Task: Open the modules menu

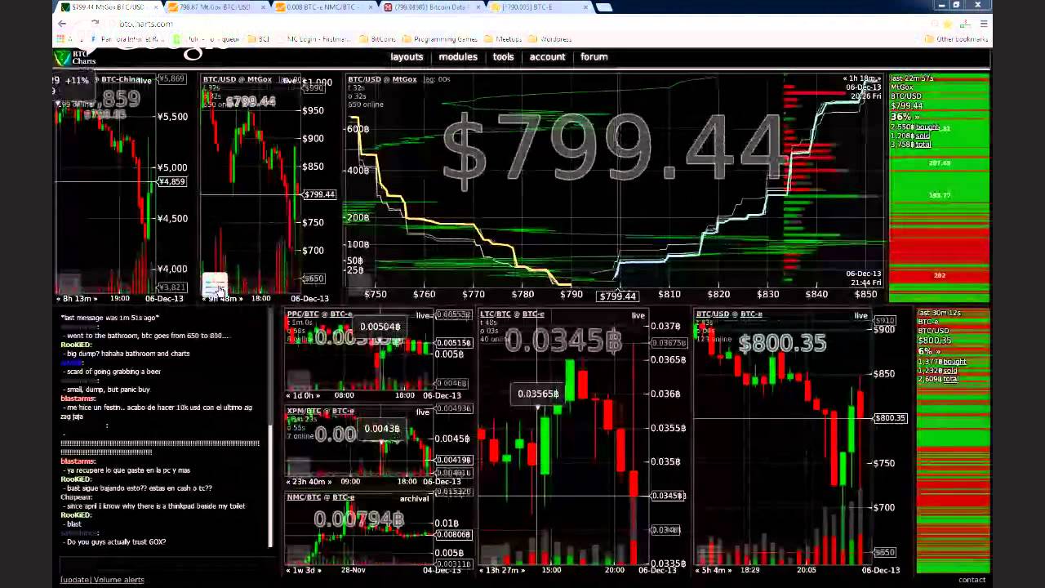Action: coord(458,57)
